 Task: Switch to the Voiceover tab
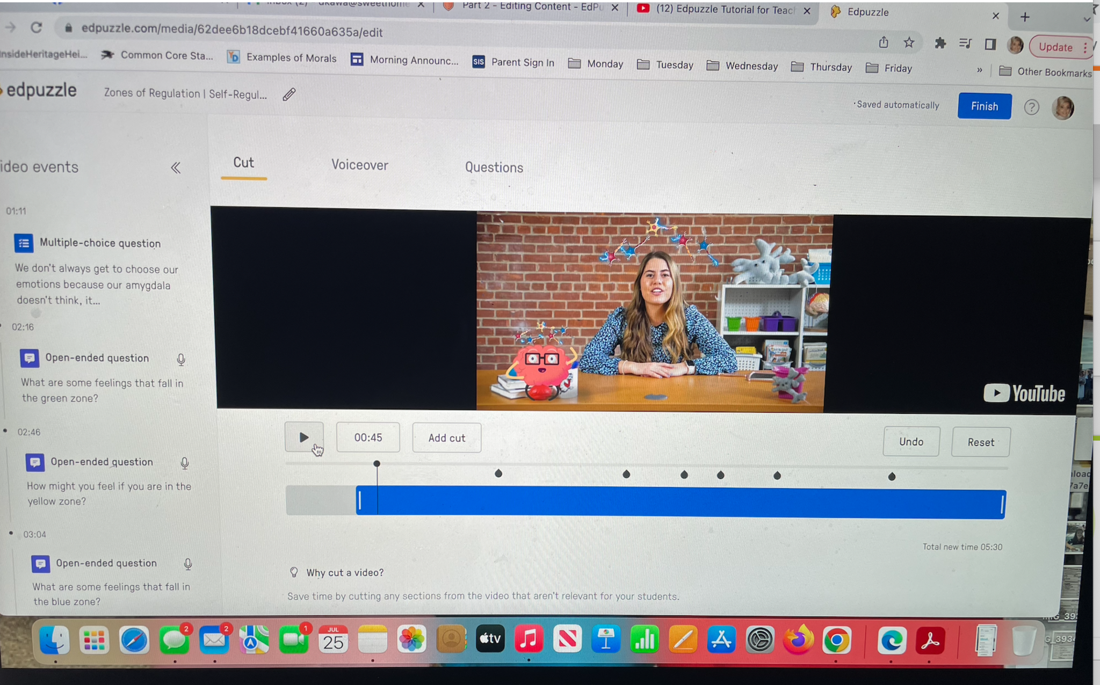(x=359, y=165)
